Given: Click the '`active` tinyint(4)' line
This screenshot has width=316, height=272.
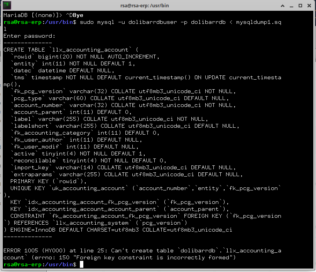Looking at the screenshot, I should pos(78,154).
